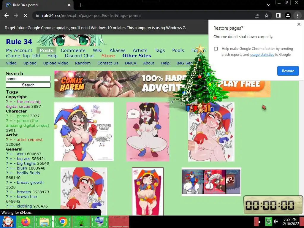Expand the tab search chevron
The width and height of the screenshot is (304, 228).
pos(268,5)
